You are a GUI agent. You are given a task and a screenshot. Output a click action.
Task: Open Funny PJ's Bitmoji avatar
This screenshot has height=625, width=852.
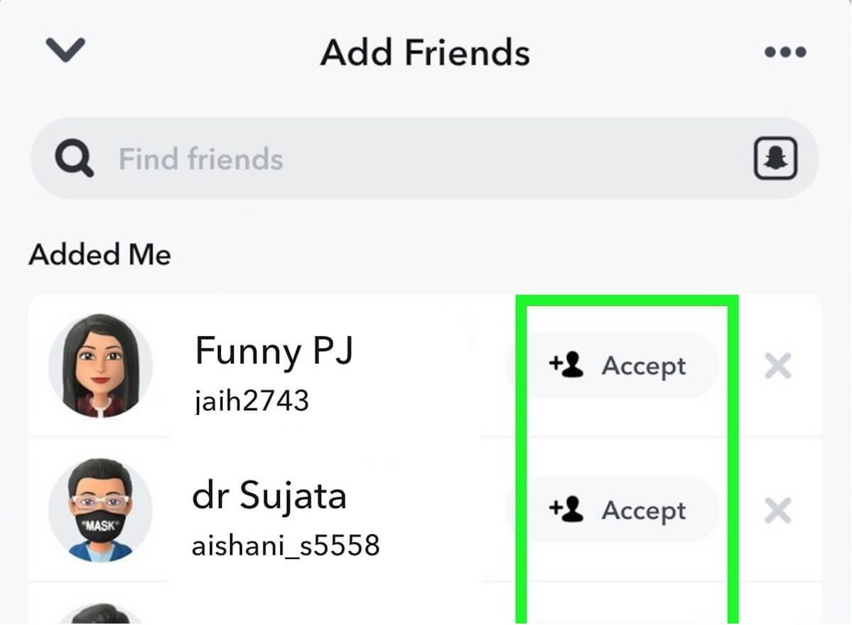[x=100, y=365]
